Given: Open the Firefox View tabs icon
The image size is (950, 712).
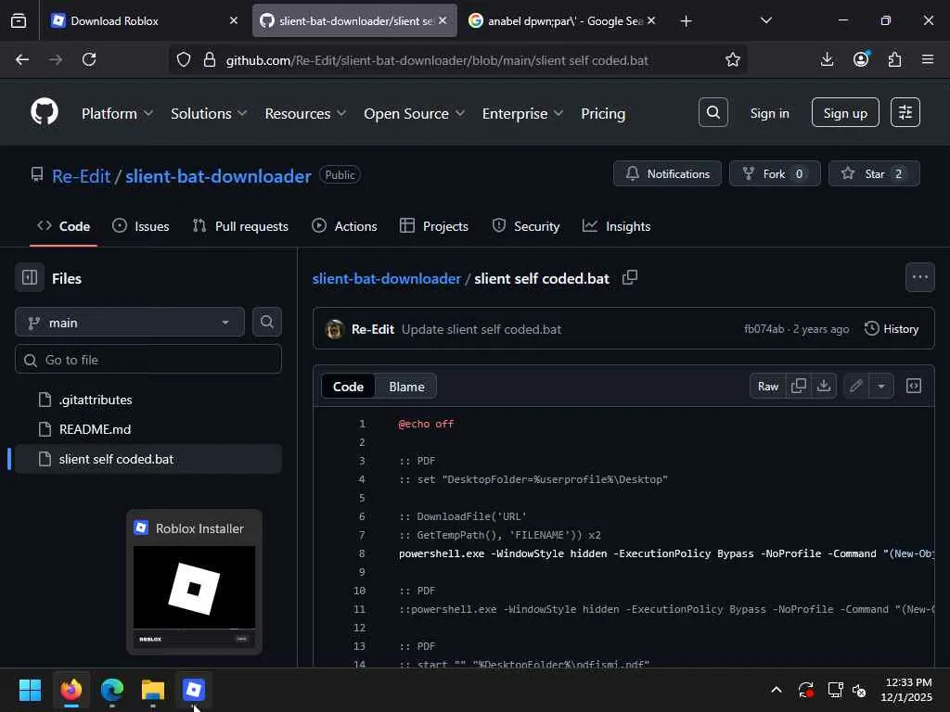Looking at the screenshot, I should click(x=19, y=20).
